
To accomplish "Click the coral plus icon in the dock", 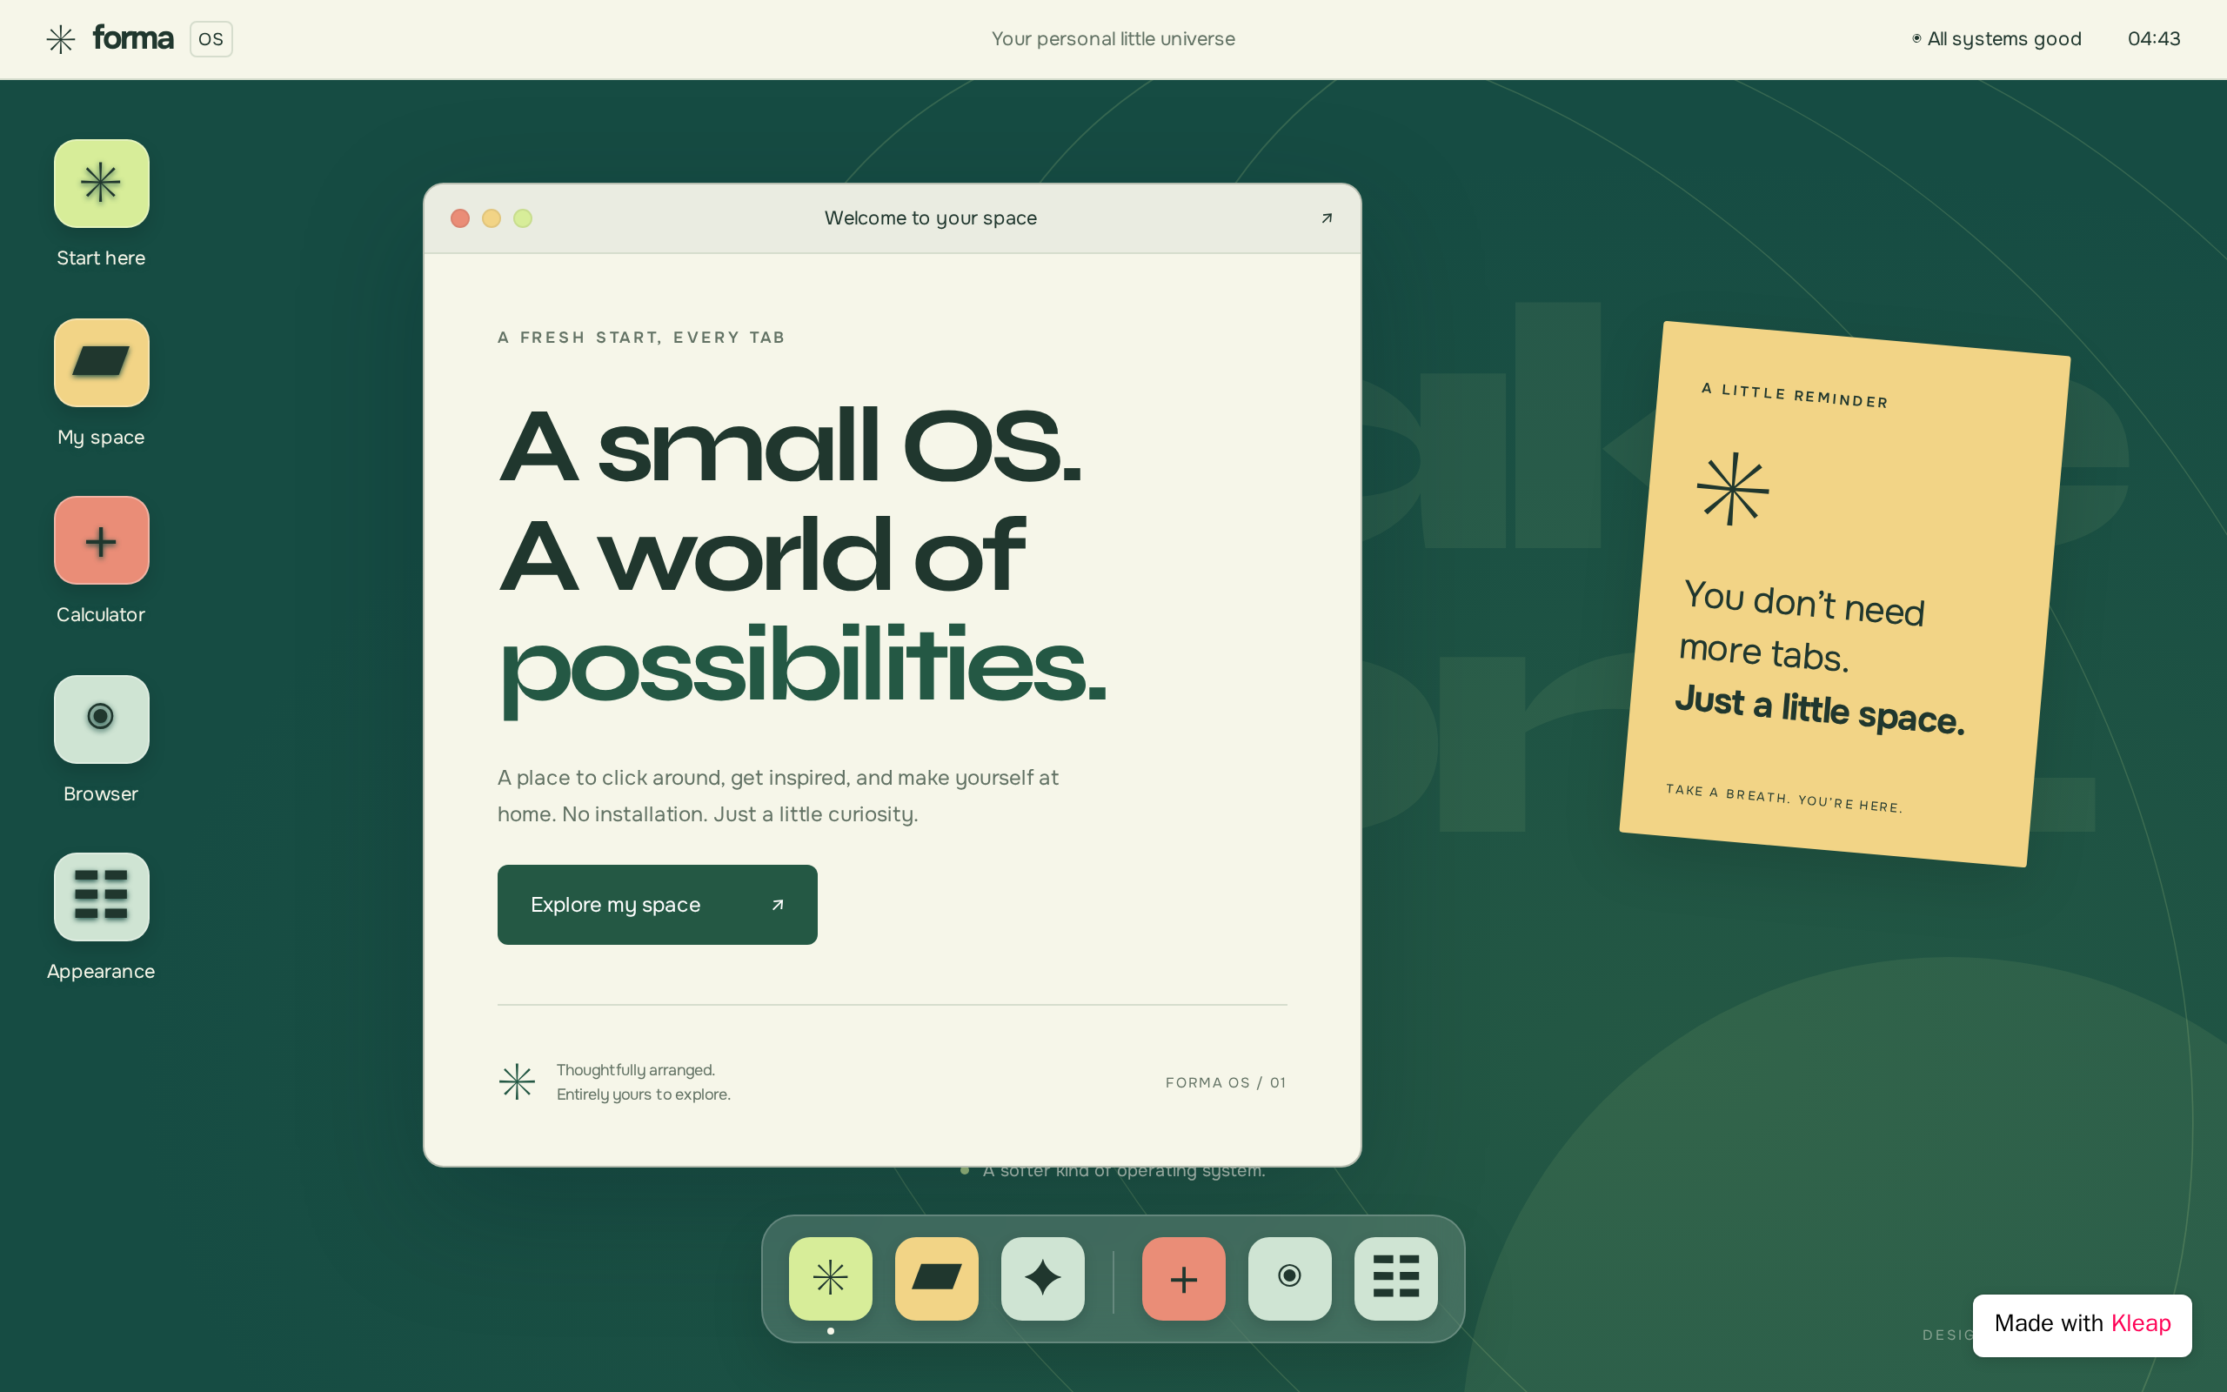I will point(1183,1278).
